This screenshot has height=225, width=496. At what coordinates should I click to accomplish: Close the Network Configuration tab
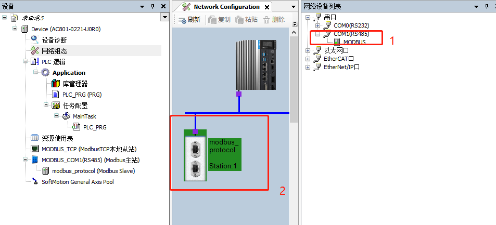click(x=268, y=7)
